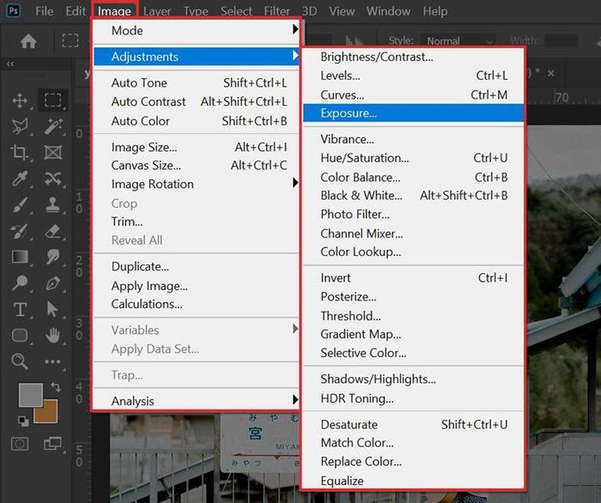This screenshot has width=601, height=503.
Task: Select the Zoom tool
Action: coord(20,361)
